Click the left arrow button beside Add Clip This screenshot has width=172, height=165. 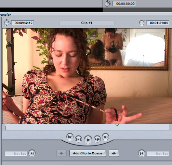[x=62, y=153]
